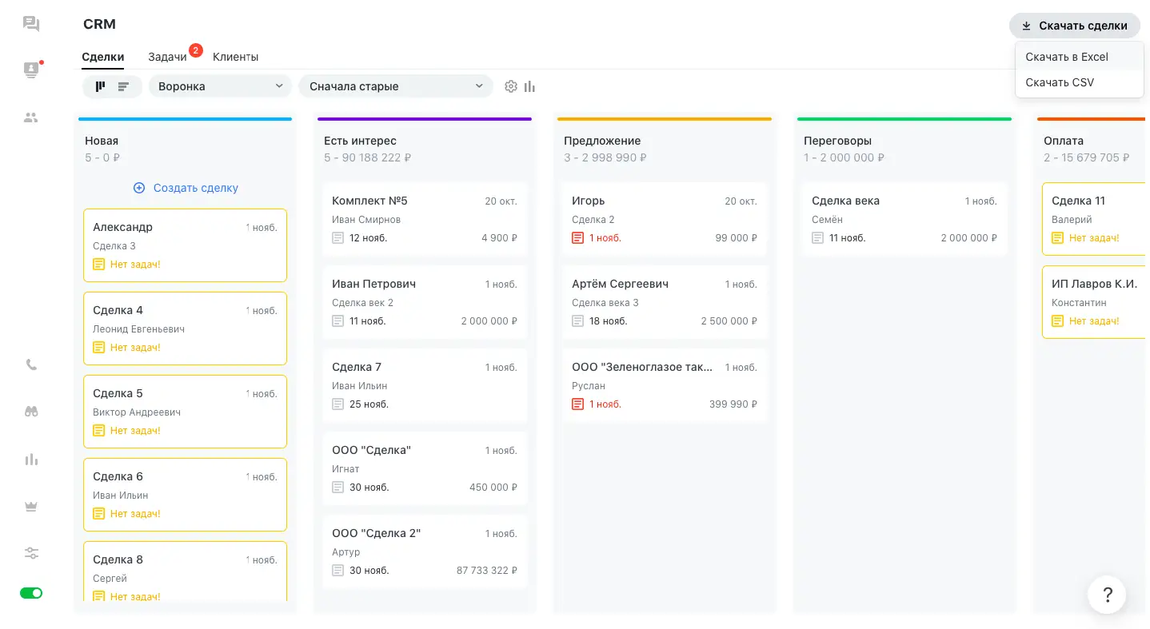Open the question mark help button

tap(1107, 595)
